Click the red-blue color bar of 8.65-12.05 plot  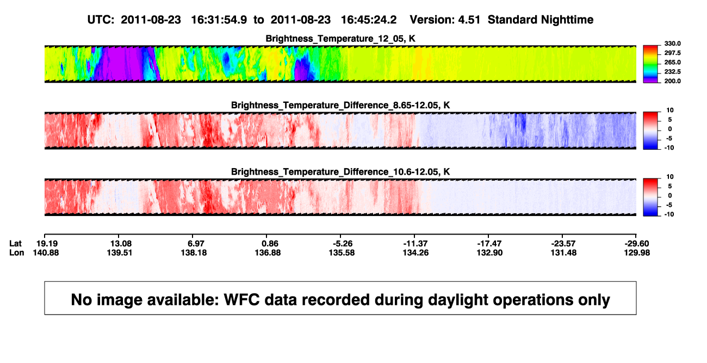[x=651, y=131]
